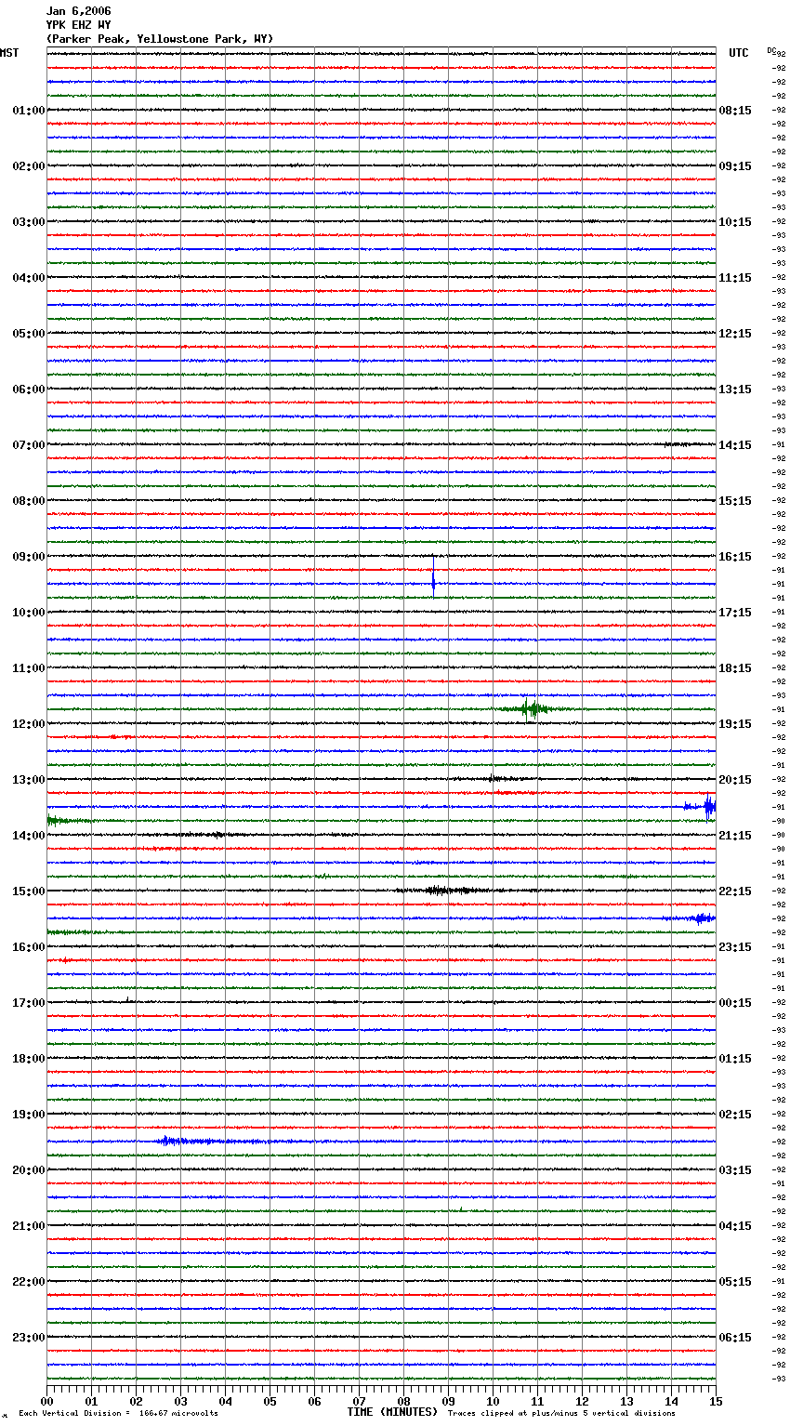
Task: Select the 21:00 MST time label
Action: pyautogui.click(x=29, y=1226)
